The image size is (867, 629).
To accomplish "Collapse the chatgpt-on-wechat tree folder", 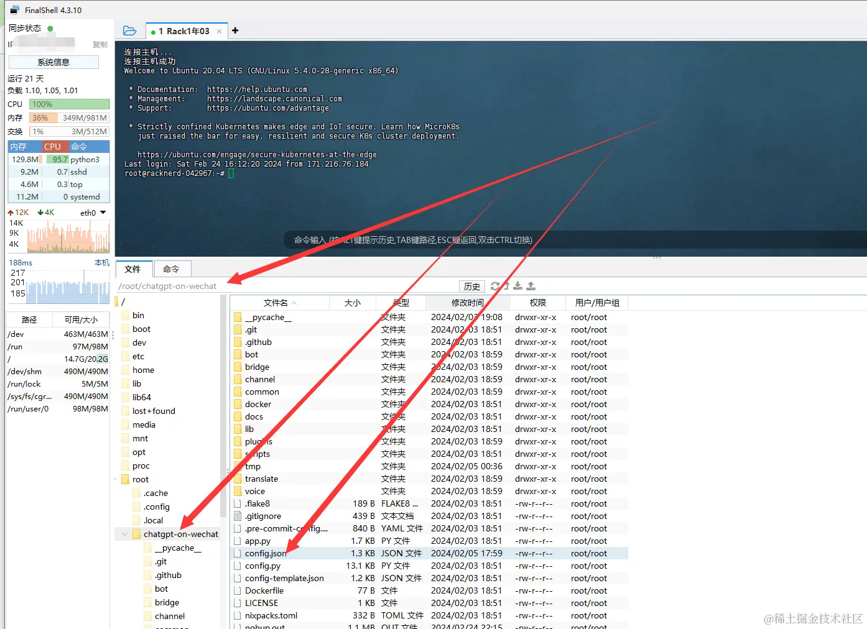I will 125,534.
